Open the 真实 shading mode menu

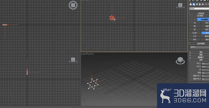tap(91, 54)
